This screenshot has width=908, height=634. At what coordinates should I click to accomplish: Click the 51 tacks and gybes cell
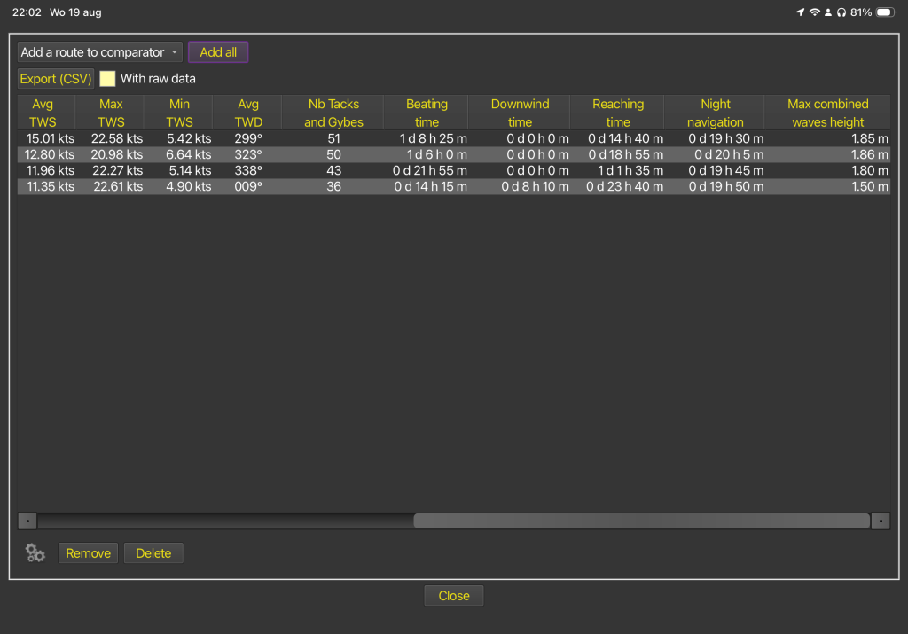[333, 138]
